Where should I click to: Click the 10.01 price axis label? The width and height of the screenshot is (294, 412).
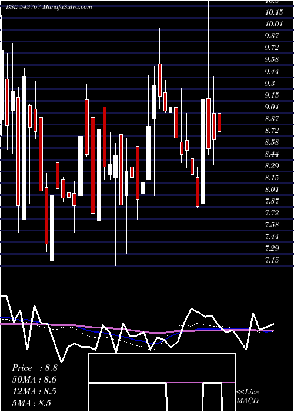[274, 24]
